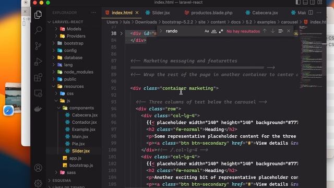The image size is (334, 188).
Task: Click examples in the breadcrumb path
Action: [x=266, y=22]
